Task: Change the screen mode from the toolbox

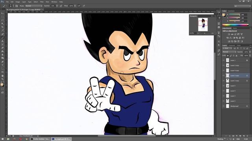Action: click(x=2, y=92)
